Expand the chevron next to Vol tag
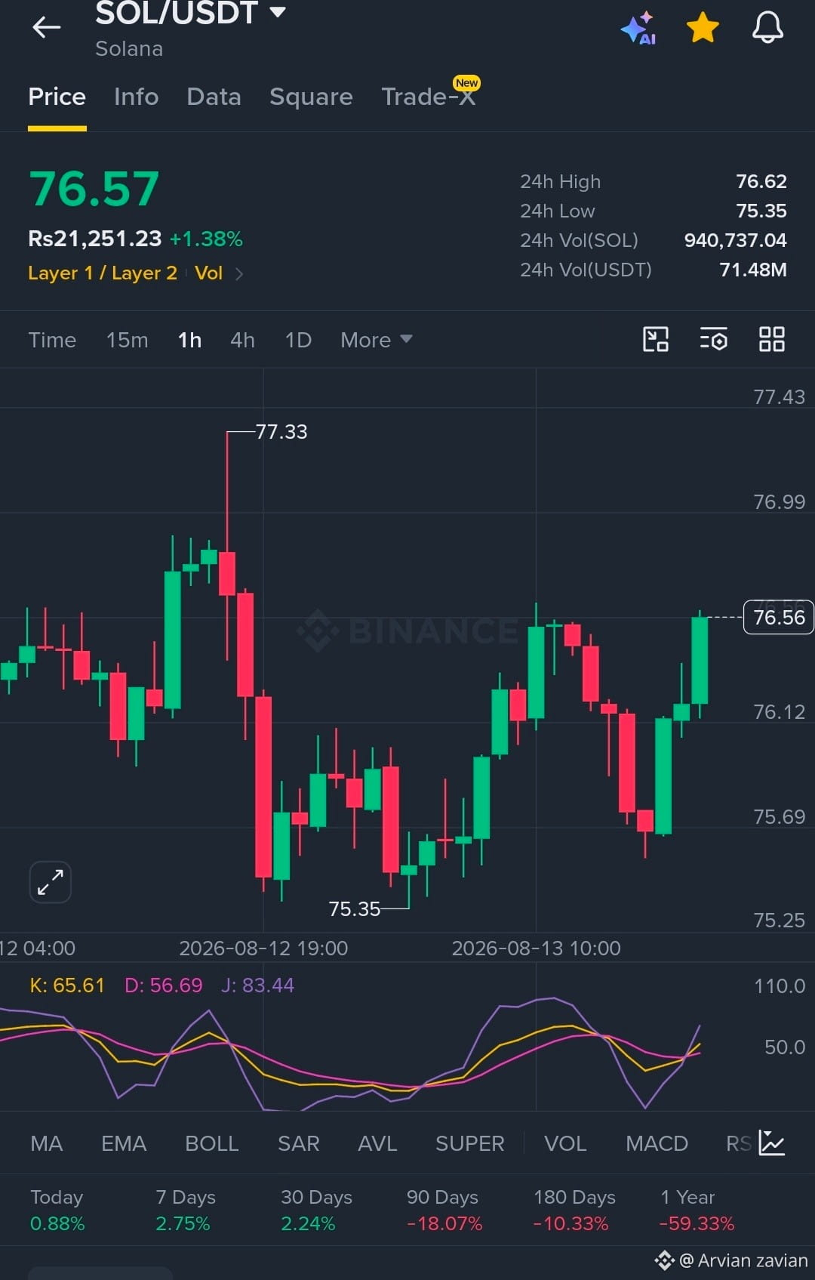 [x=239, y=273]
